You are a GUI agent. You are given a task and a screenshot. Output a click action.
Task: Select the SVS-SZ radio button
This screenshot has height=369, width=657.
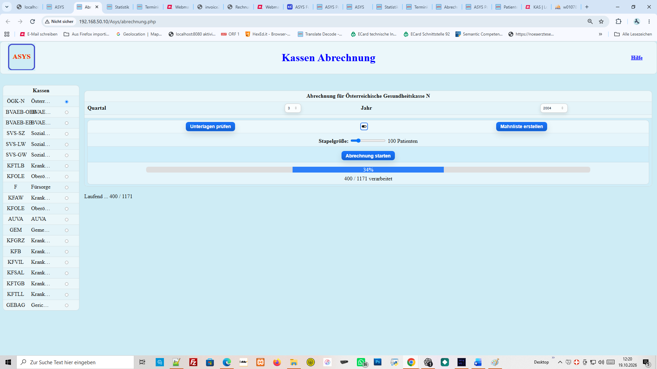click(x=67, y=134)
